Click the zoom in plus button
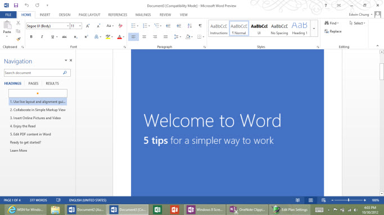This screenshot has width=384, height=215. pos(365,200)
